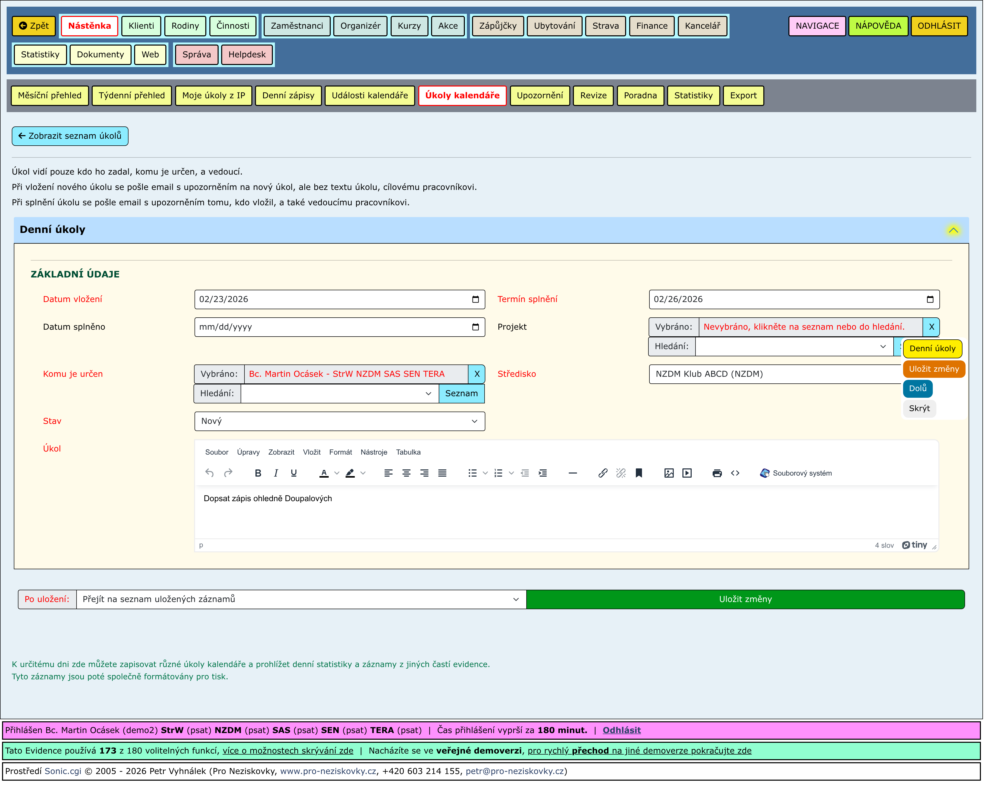Apply italic formatting to text

[276, 474]
